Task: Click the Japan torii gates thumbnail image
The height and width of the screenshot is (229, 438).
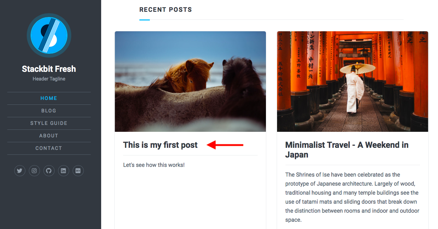Action: pyautogui.click(x=352, y=82)
